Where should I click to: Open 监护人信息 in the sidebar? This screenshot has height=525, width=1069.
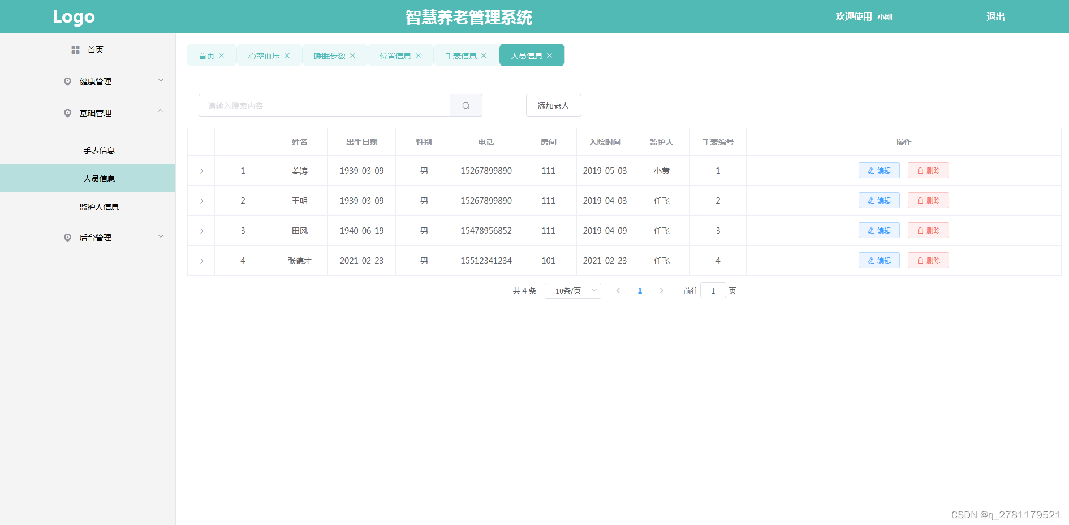coord(88,207)
